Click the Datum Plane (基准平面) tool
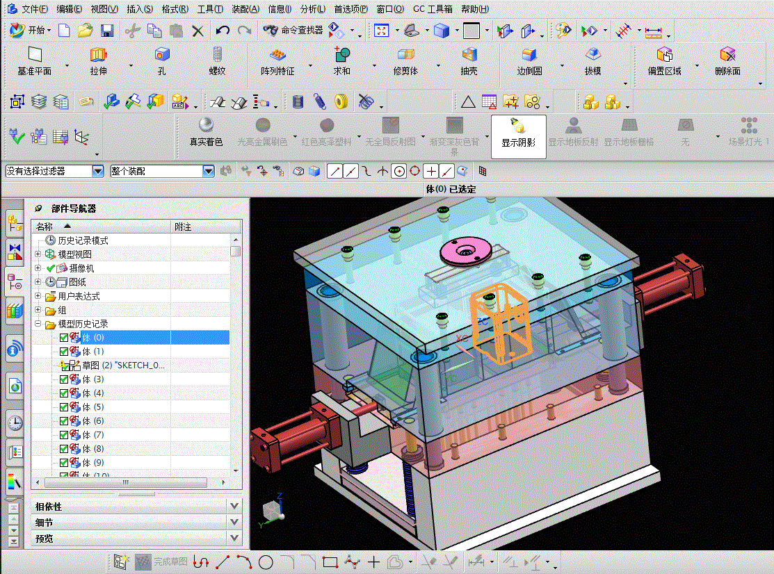 coord(35,61)
